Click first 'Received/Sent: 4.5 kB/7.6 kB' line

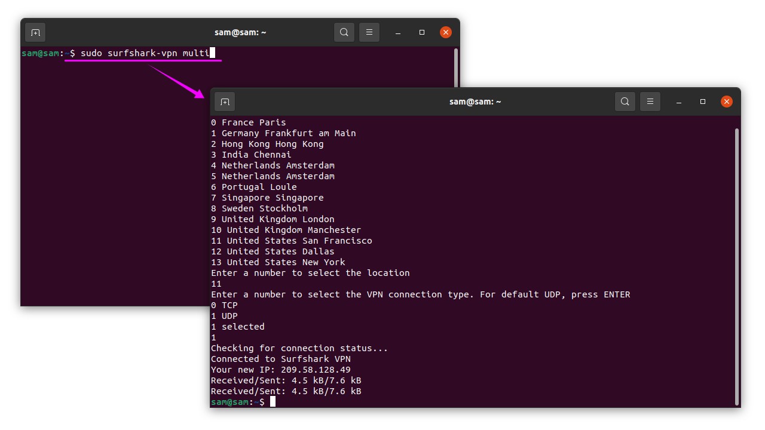pyautogui.click(x=286, y=380)
